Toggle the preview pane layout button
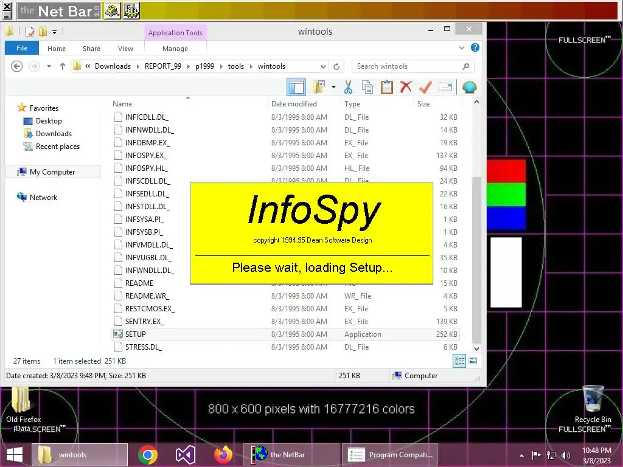Viewport: 623px width, 467px height. 296,87
